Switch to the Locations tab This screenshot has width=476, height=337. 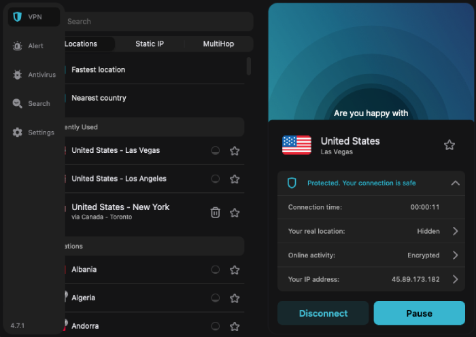click(88, 44)
